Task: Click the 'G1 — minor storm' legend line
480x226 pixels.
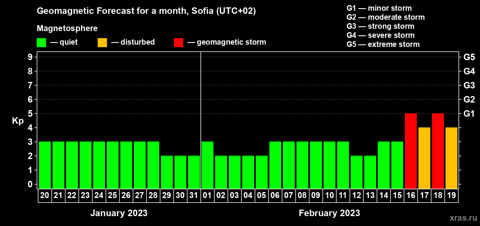Action: 379,8
